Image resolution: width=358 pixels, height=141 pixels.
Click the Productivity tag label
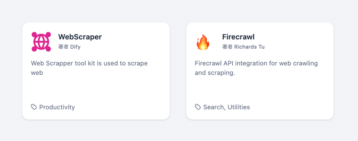pyautogui.click(x=57, y=107)
